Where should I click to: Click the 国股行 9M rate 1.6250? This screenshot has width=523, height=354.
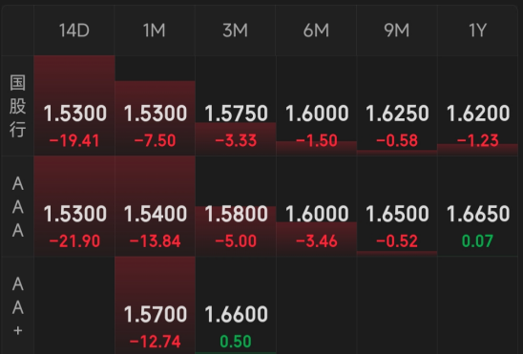pyautogui.click(x=397, y=114)
